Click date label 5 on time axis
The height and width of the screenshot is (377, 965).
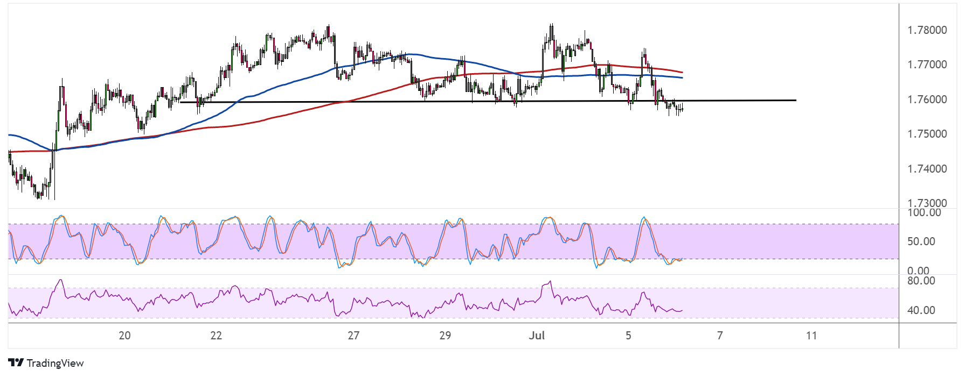point(628,336)
